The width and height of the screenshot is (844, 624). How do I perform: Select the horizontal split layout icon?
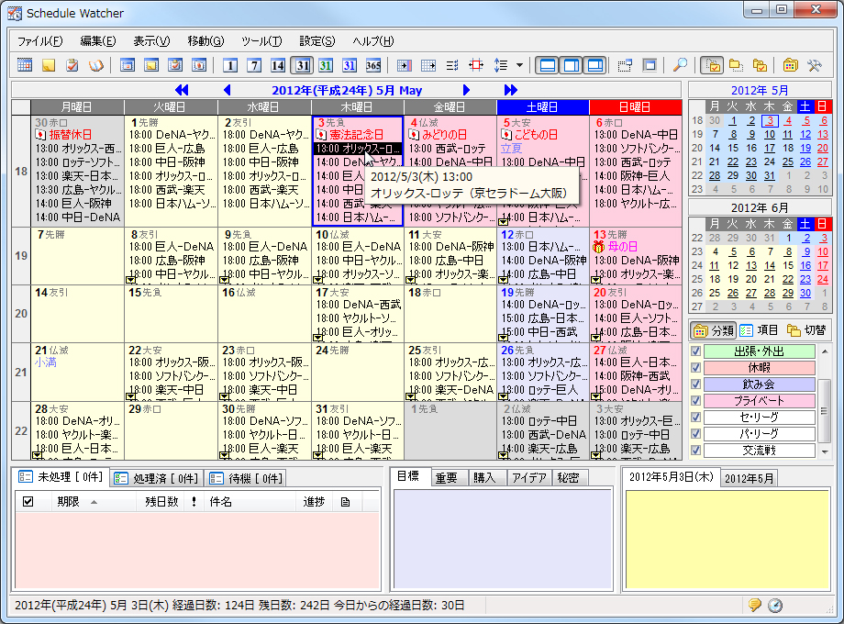(549, 66)
